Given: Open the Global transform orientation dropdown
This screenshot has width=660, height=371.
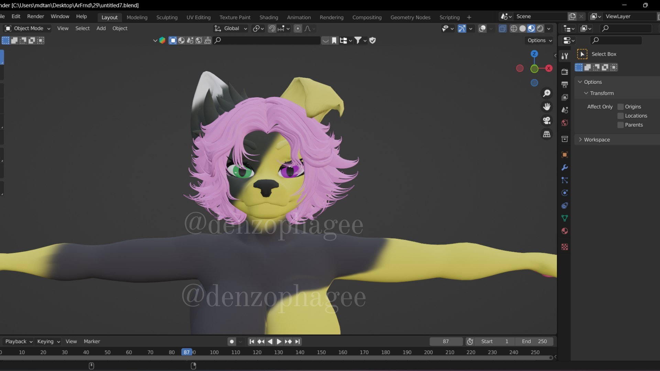Looking at the screenshot, I should (231, 29).
